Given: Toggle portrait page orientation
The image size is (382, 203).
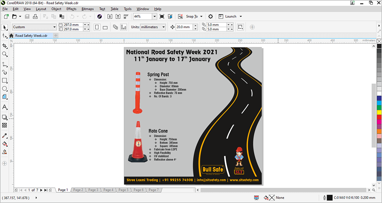Looking at the screenshot, I should click(97, 27).
